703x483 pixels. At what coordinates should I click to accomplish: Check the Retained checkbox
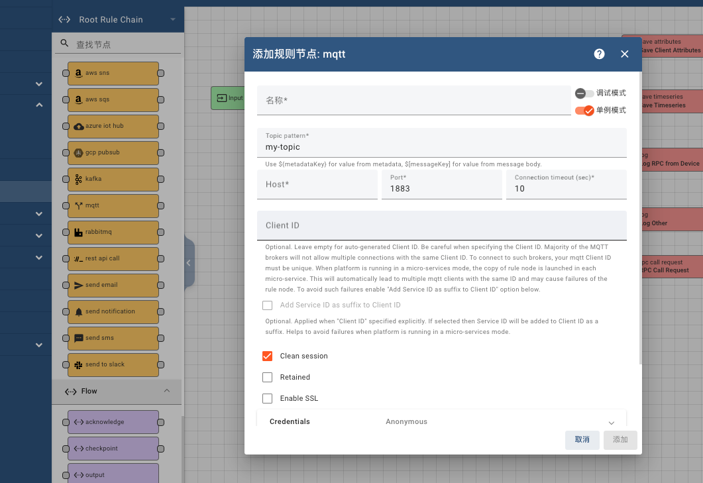click(x=267, y=377)
